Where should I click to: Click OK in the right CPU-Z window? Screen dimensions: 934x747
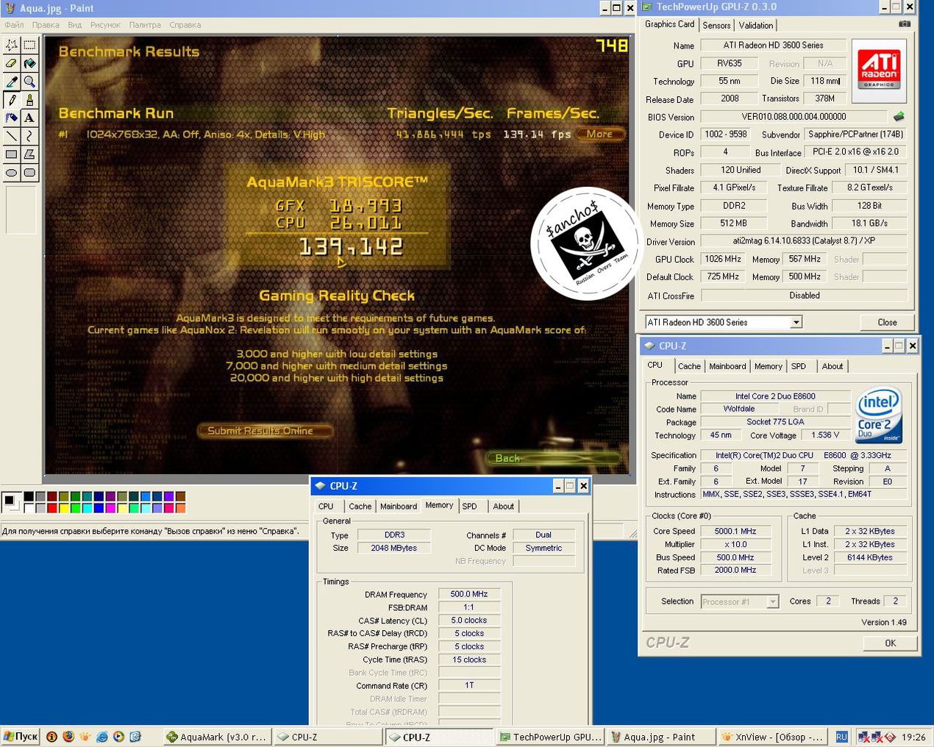(x=890, y=643)
